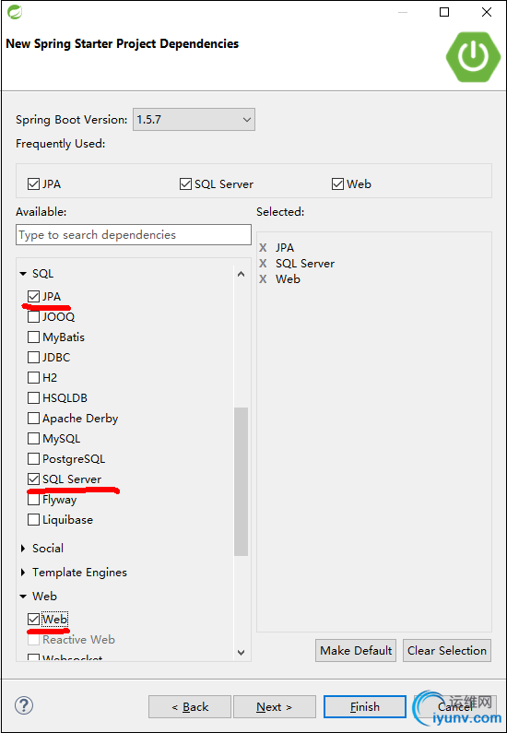
Task: Remove Web from Selected list X icon
Action: [263, 279]
